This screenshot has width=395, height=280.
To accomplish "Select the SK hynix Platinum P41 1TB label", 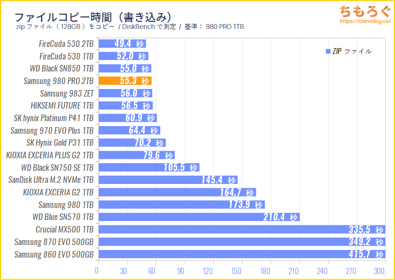I will point(54,118).
